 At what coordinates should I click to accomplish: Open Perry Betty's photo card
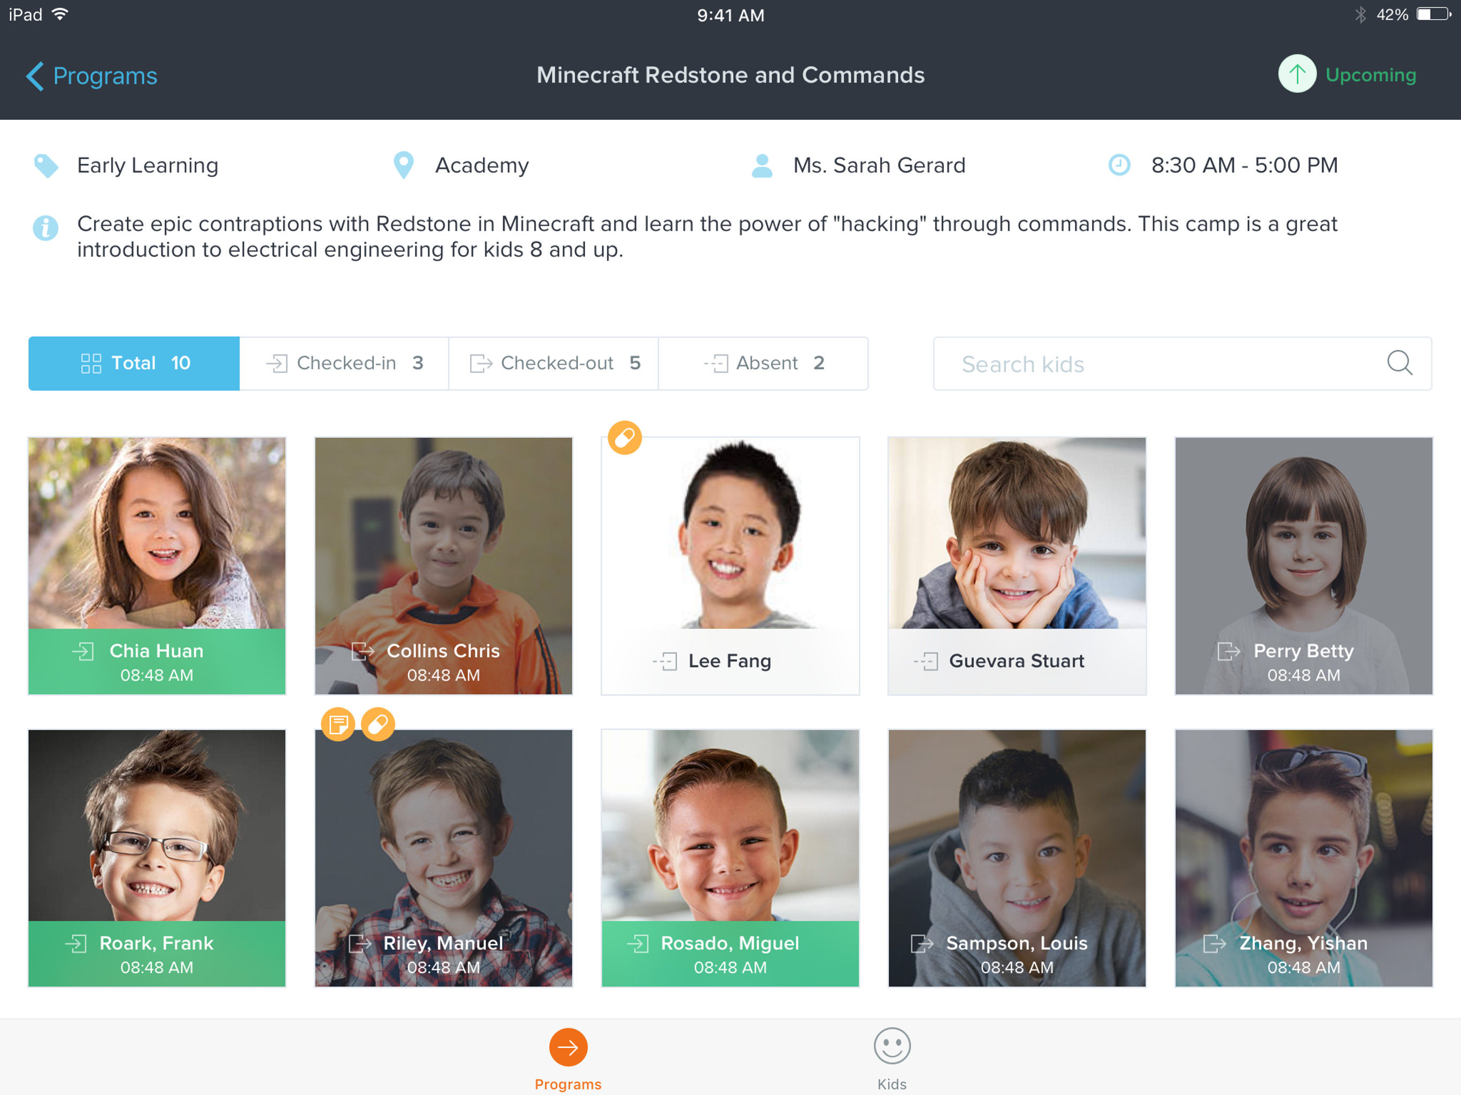[x=1303, y=565]
